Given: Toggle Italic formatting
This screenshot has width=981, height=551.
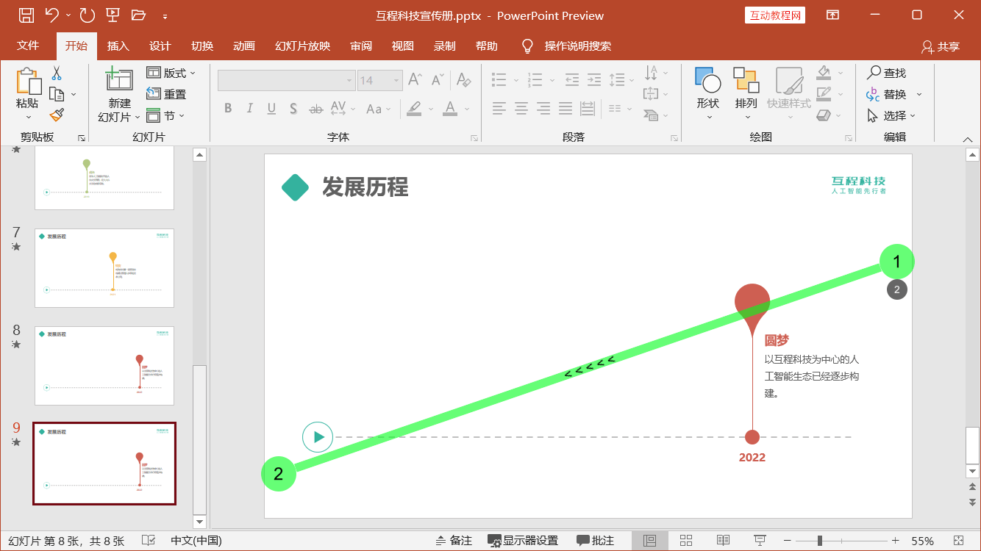Looking at the screenshot, I should [x=249, y=109].
